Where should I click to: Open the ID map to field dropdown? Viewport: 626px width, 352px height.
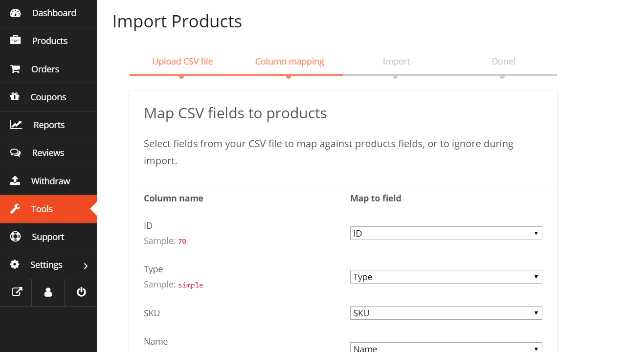(x=446, y=233)
